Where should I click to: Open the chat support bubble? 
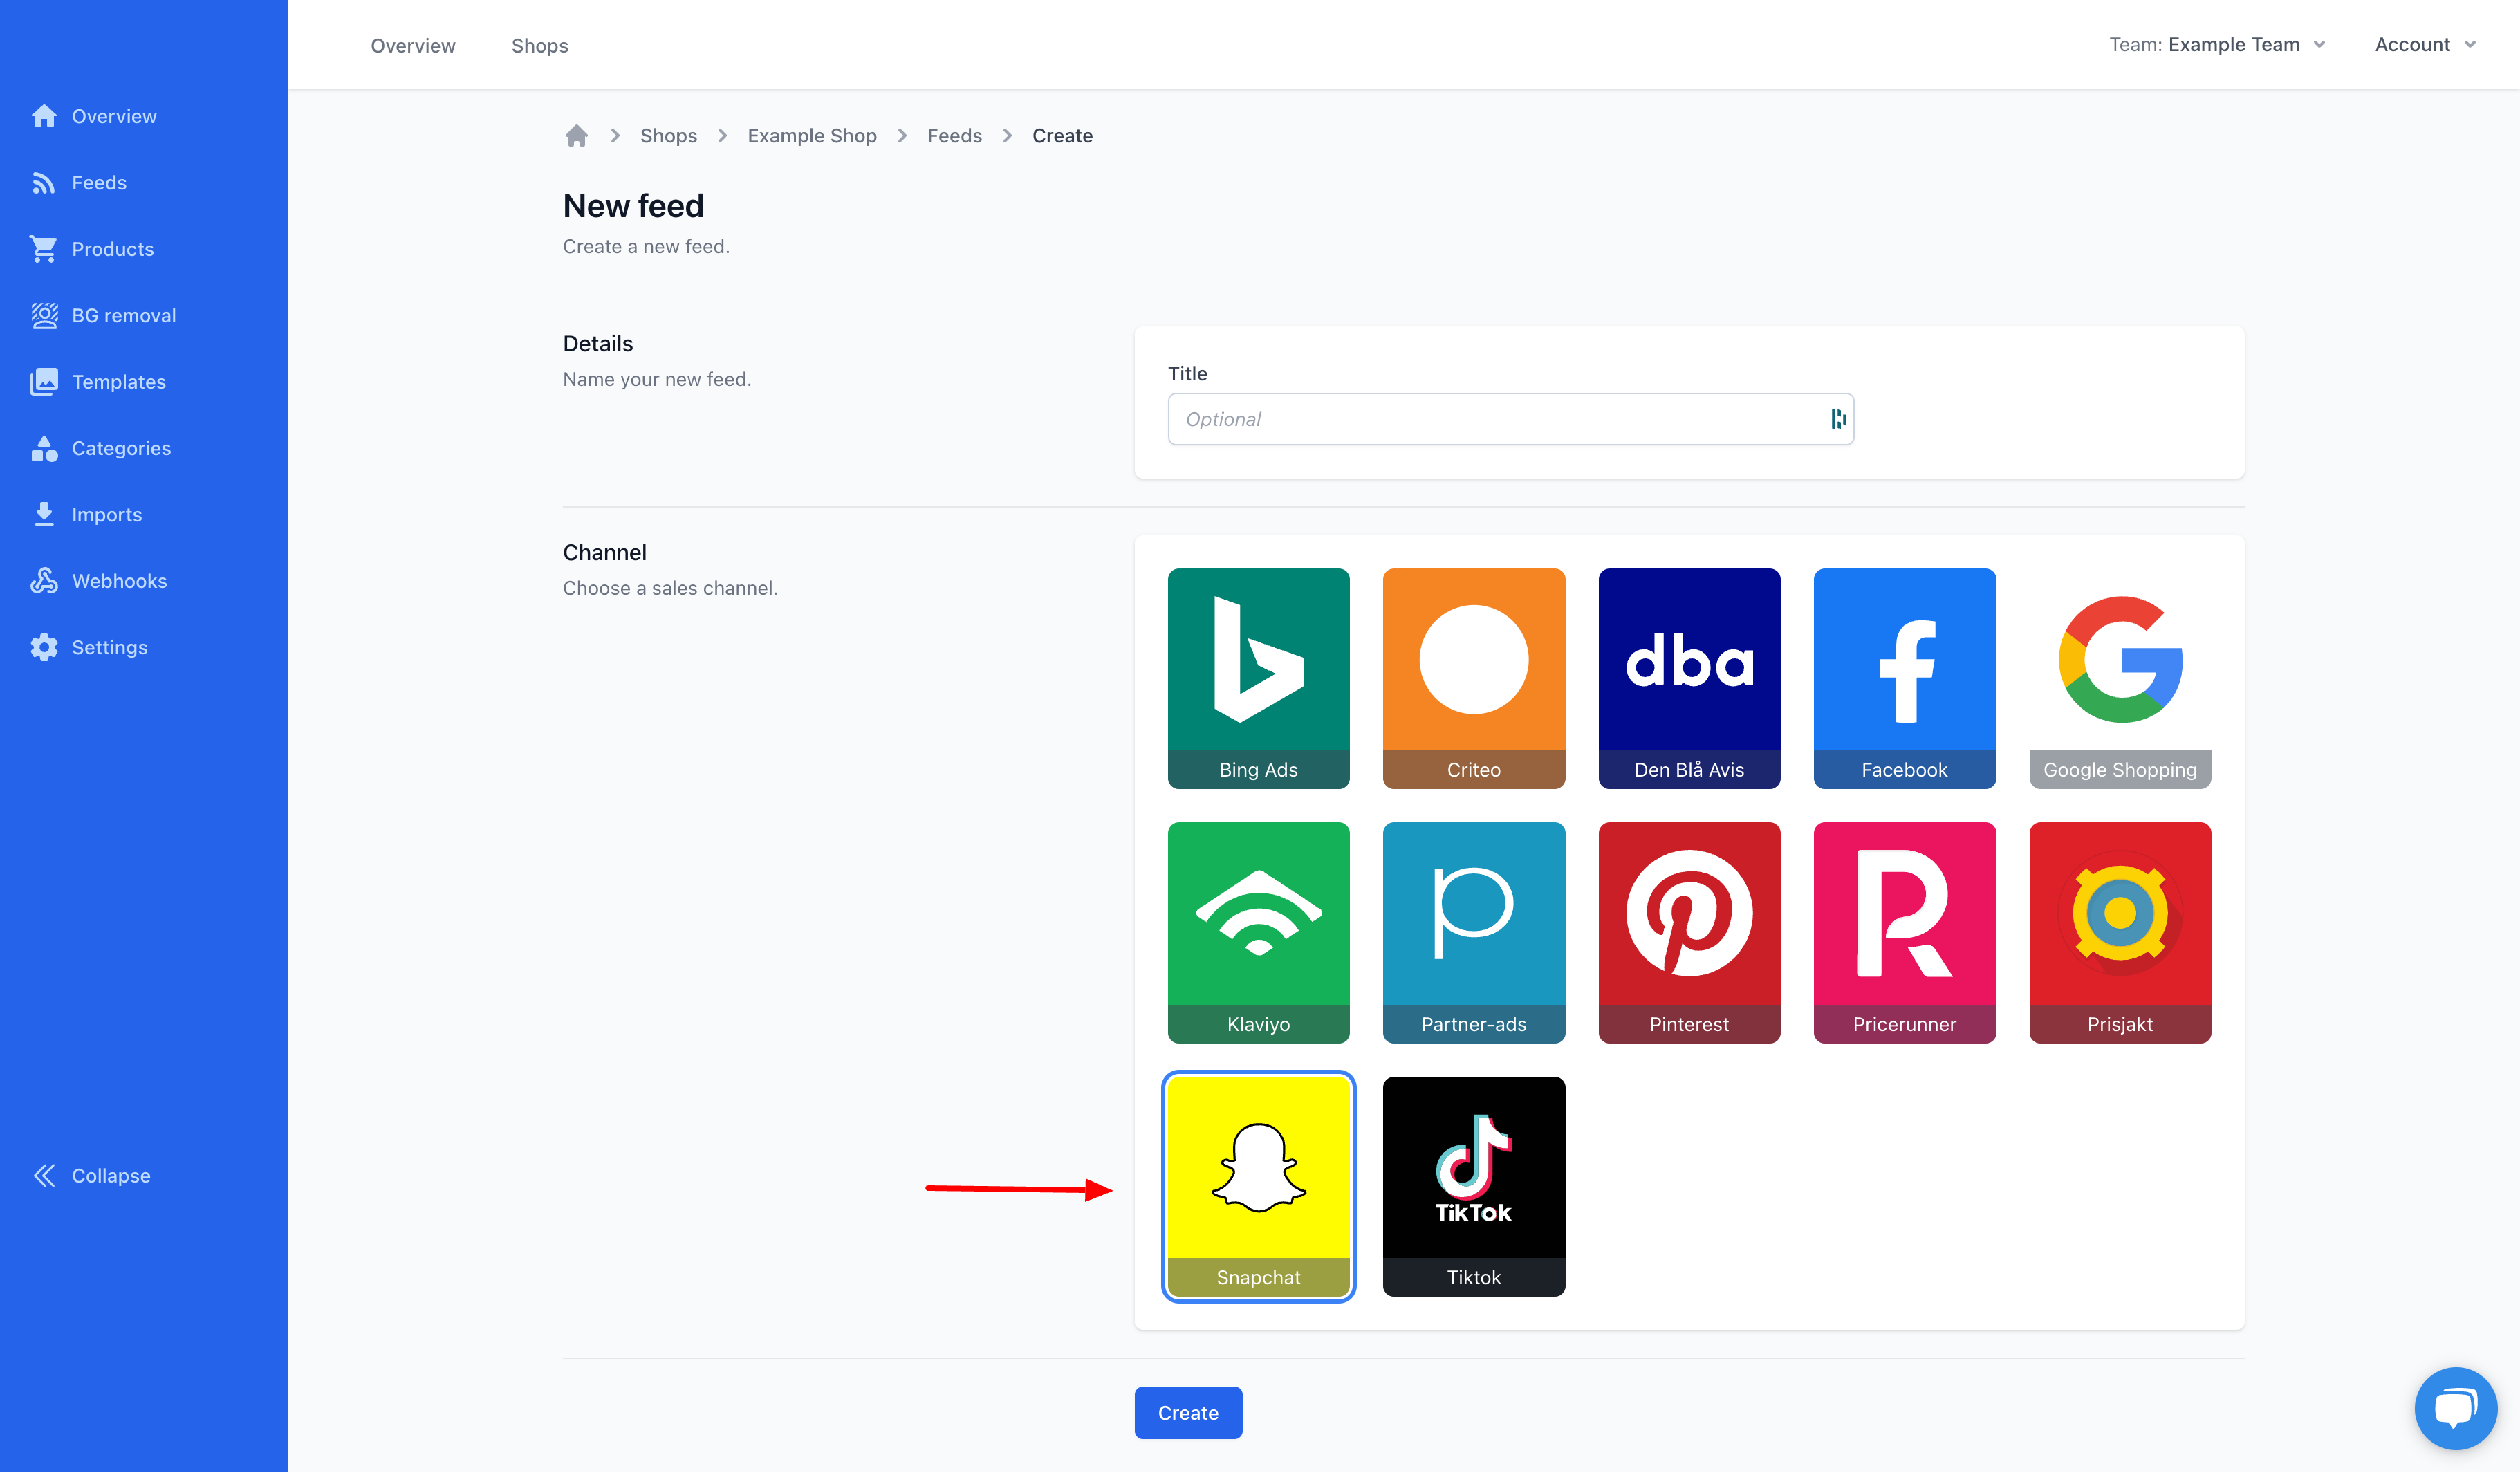tap(2456, 1408)
